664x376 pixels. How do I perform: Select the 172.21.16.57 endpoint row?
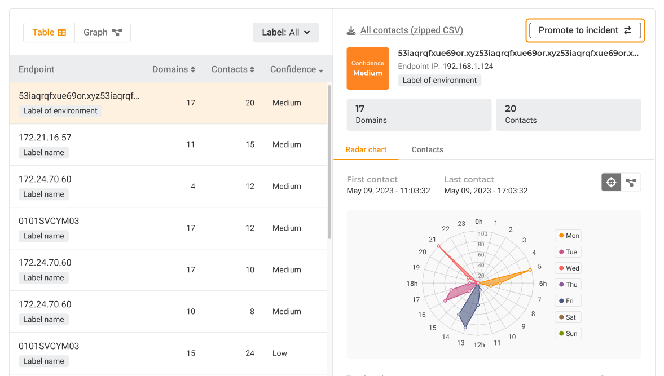169,145
